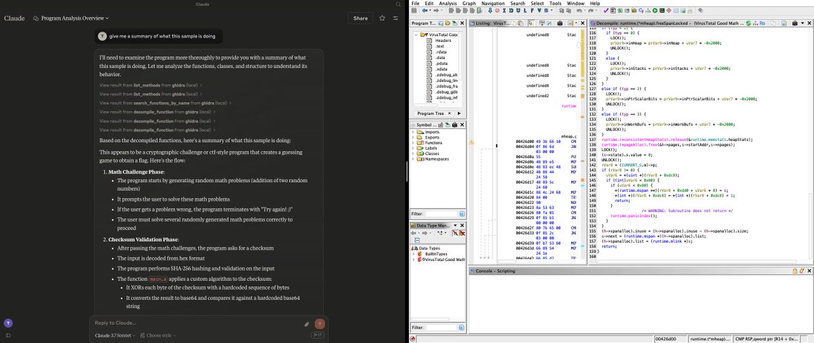Collapse the VirusTotal Good program tree root
Image resolution: width=814 pixels, height=343 pixels.
[416, 35]
